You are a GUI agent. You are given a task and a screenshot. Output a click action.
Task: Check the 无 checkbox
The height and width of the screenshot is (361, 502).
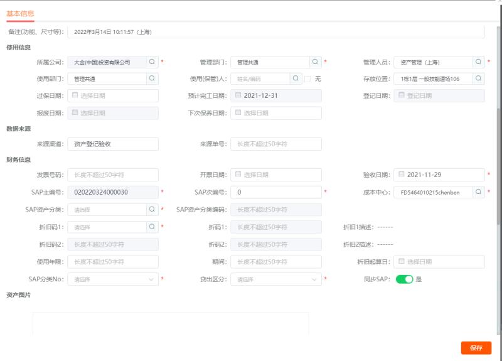307,79
